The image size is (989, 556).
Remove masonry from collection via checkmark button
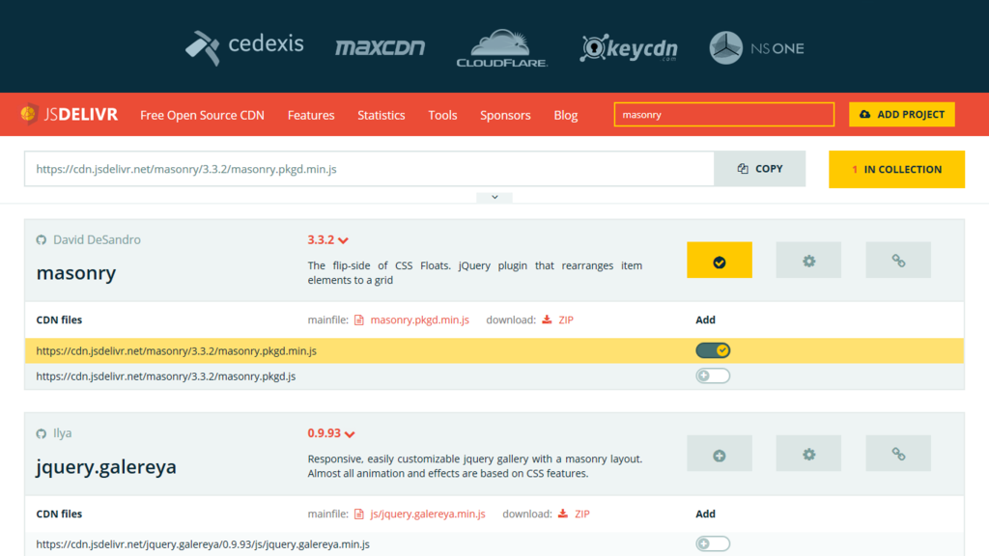point(719,260)
